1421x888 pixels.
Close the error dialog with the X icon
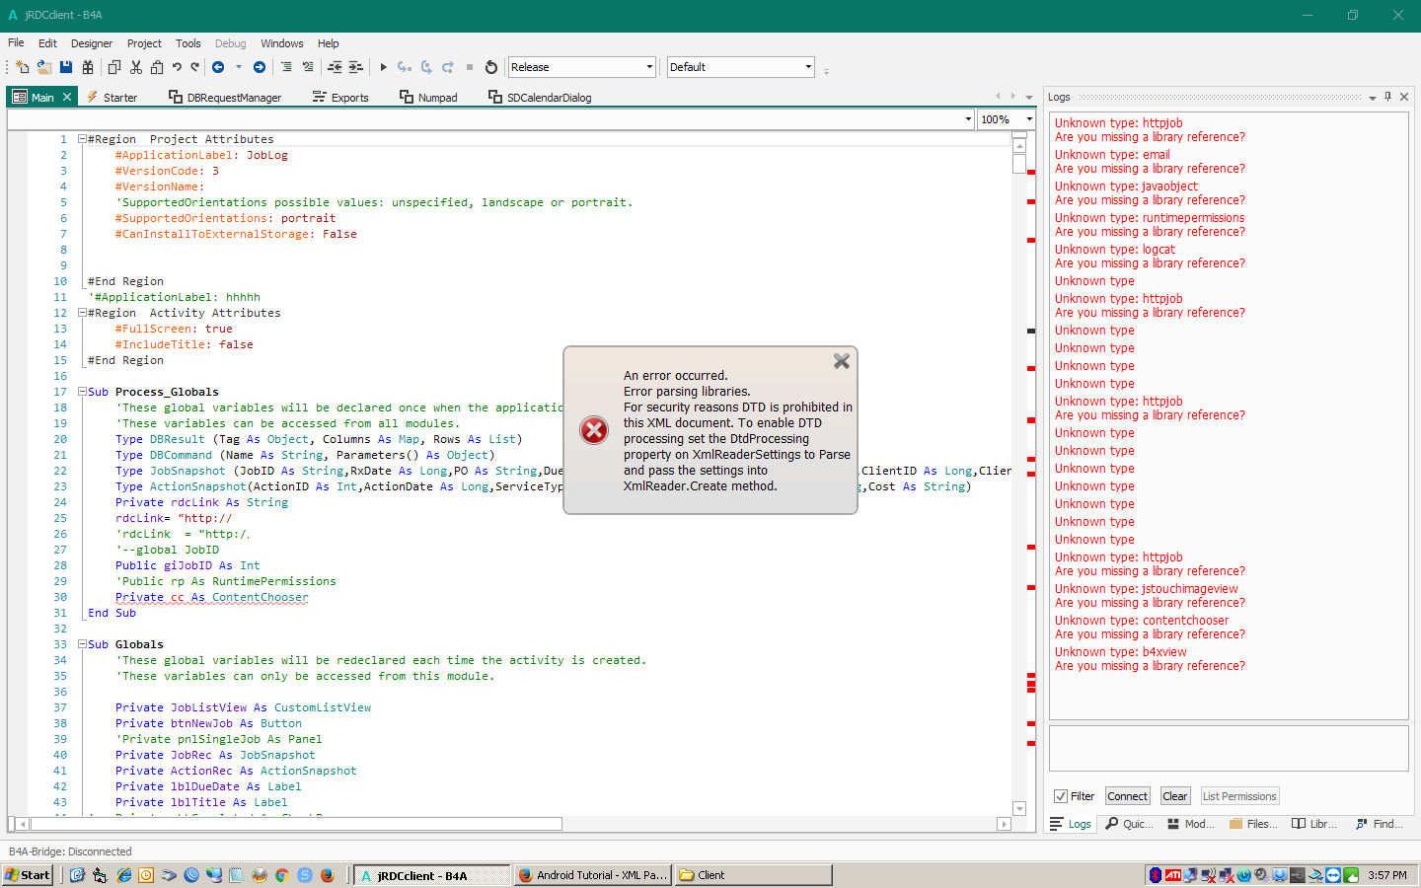tap(842, 361)
